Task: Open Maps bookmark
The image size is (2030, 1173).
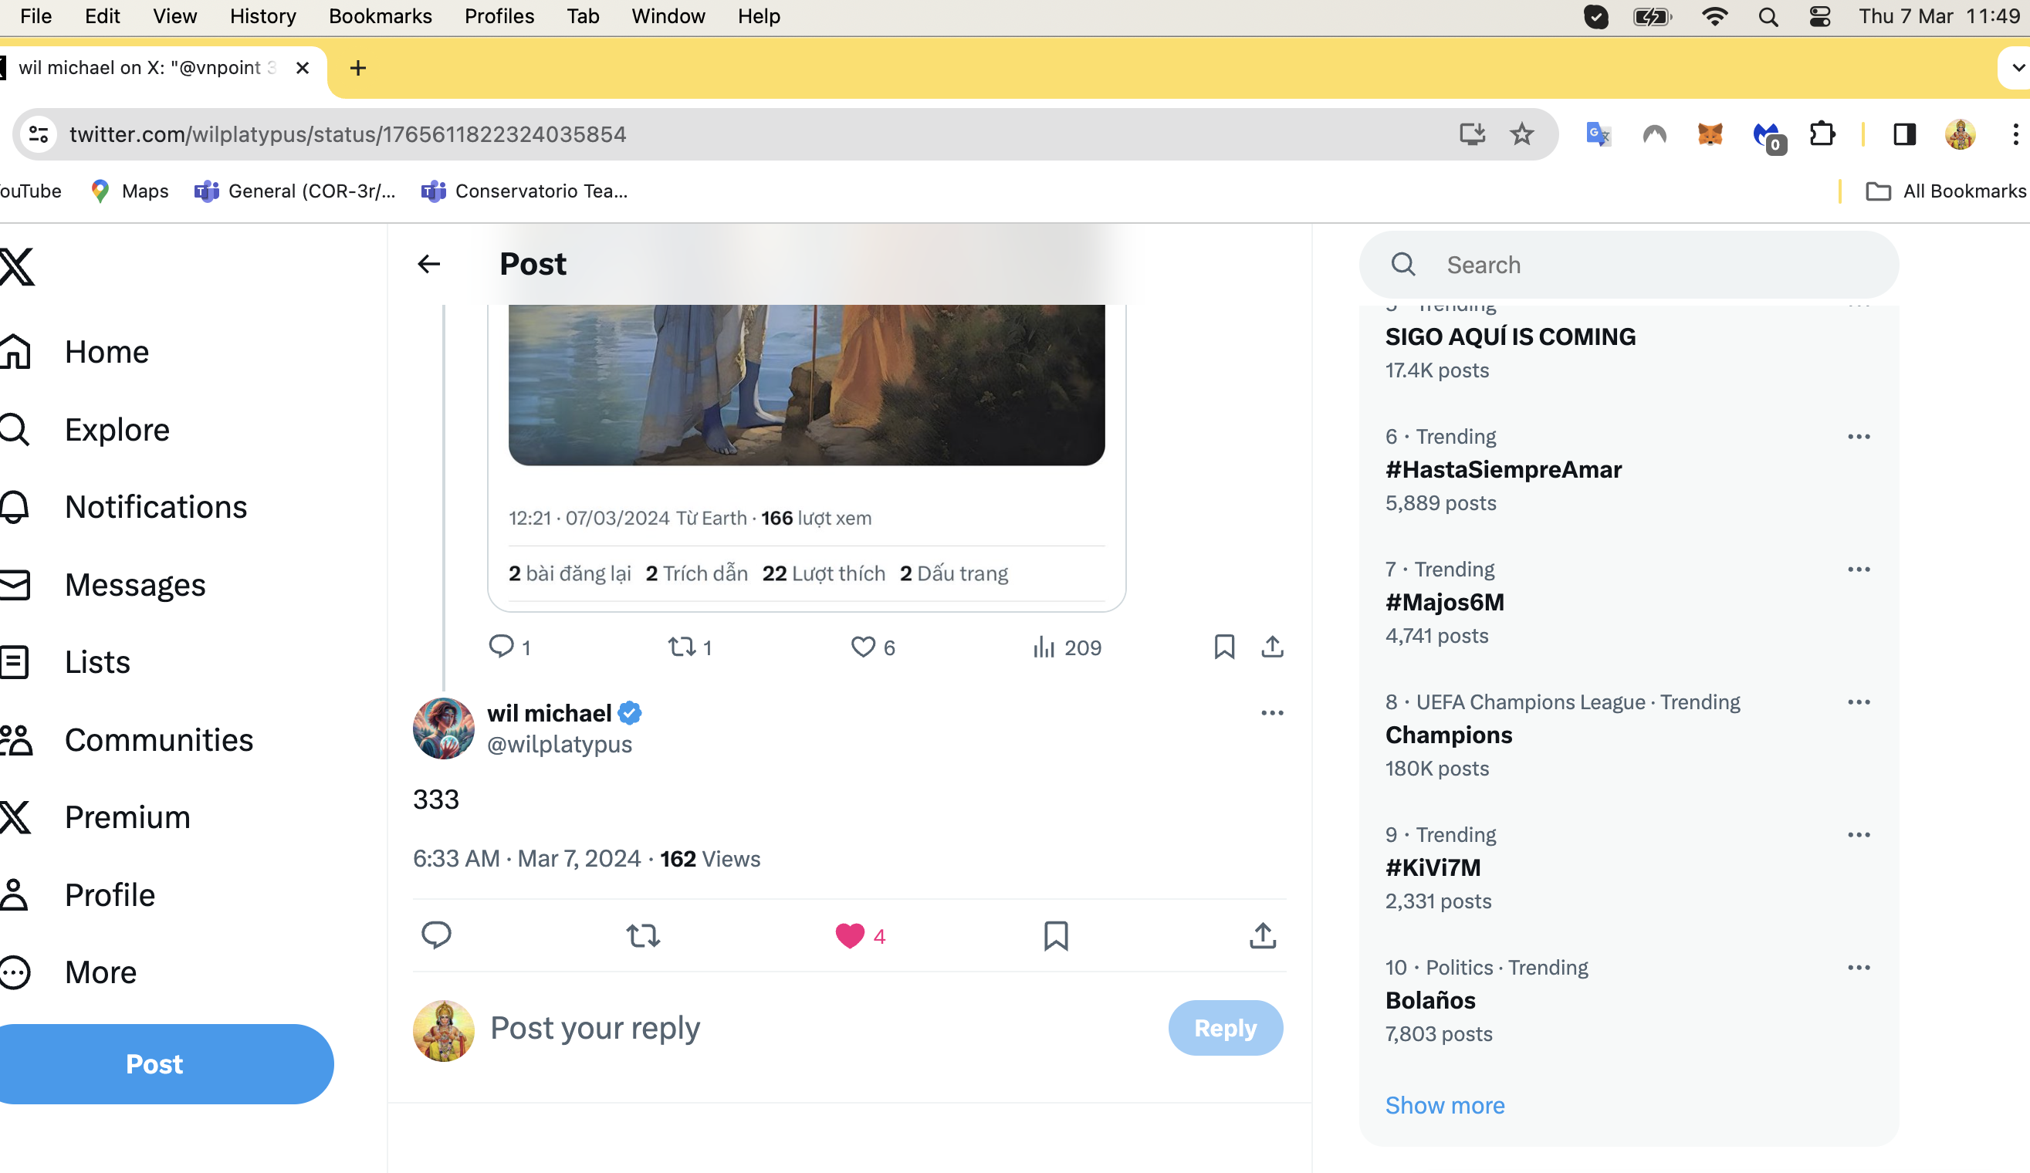Action: (130, 191)
